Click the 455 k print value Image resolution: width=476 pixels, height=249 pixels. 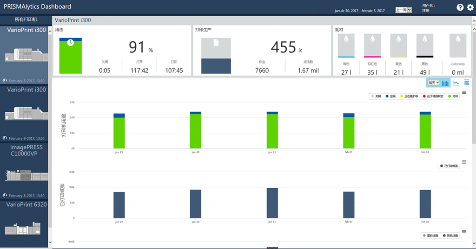click(286, 47)
